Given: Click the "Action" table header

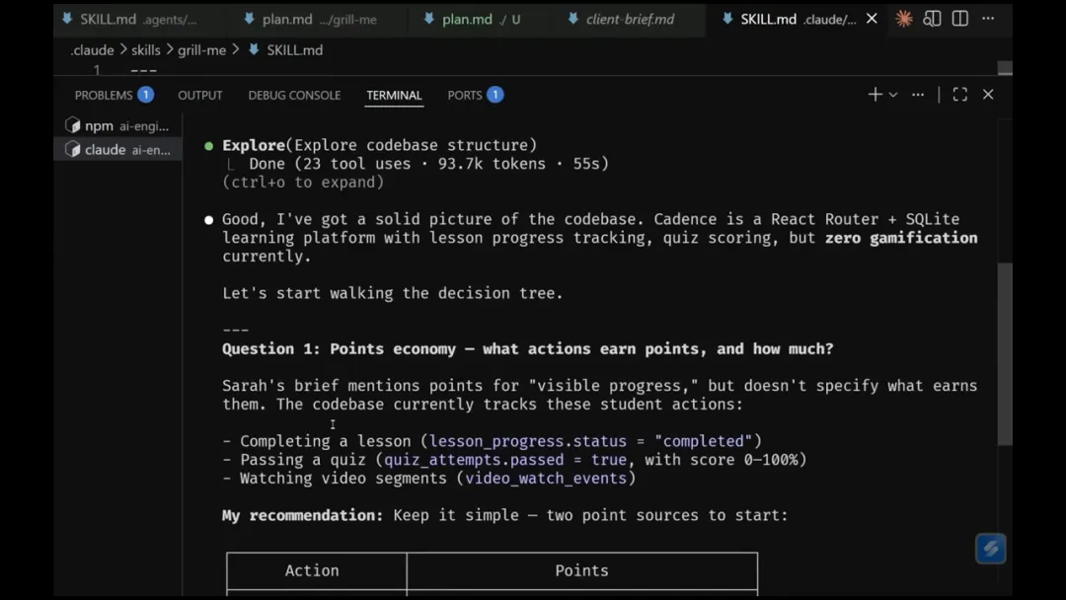Looking at the screenshot, I should coord(312,570).
